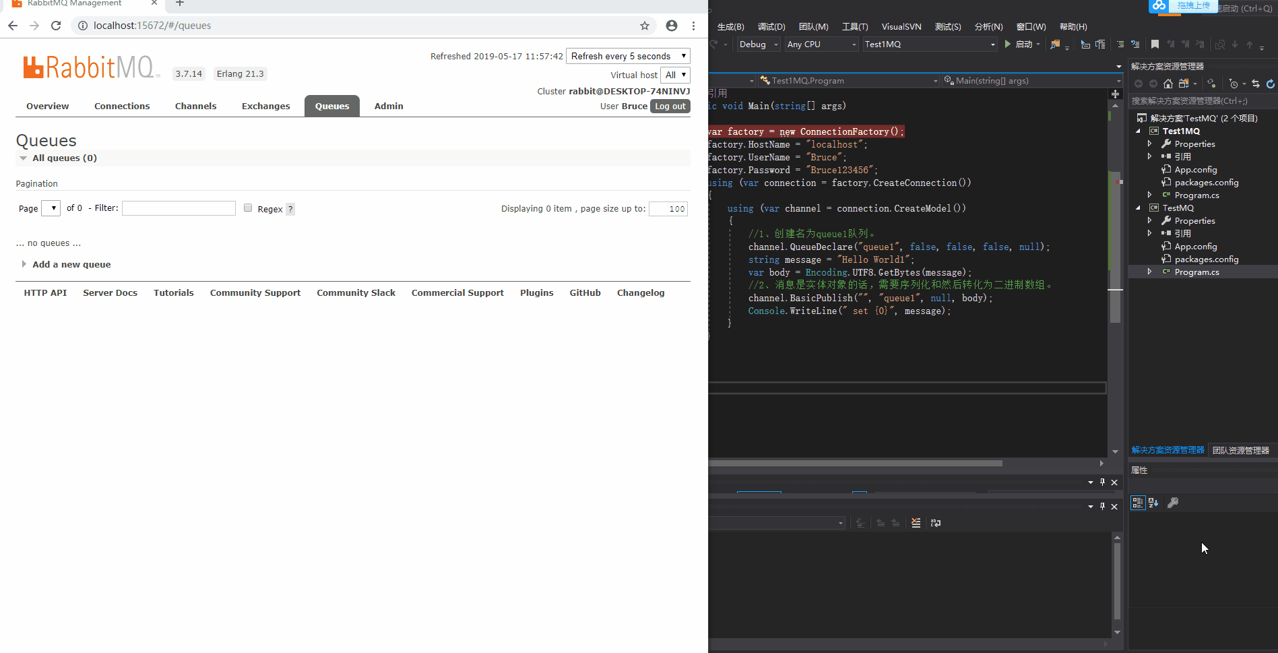Screen dimensions: 1278x653
Task: Switch to the Exchanges tab
Action: click(266, 106)
